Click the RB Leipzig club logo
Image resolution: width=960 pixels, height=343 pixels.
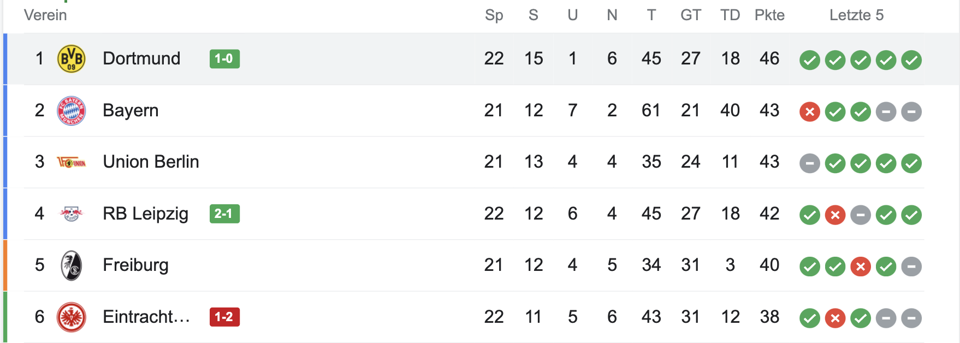71,214
